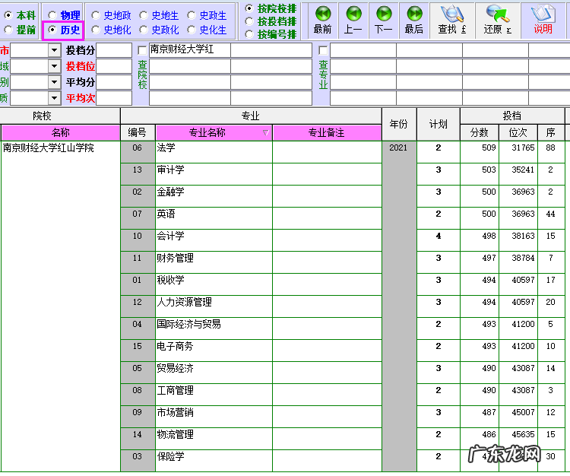Open the 市 dropdown list
This screenshot has height=476, width=570.
tap(54, 50)
